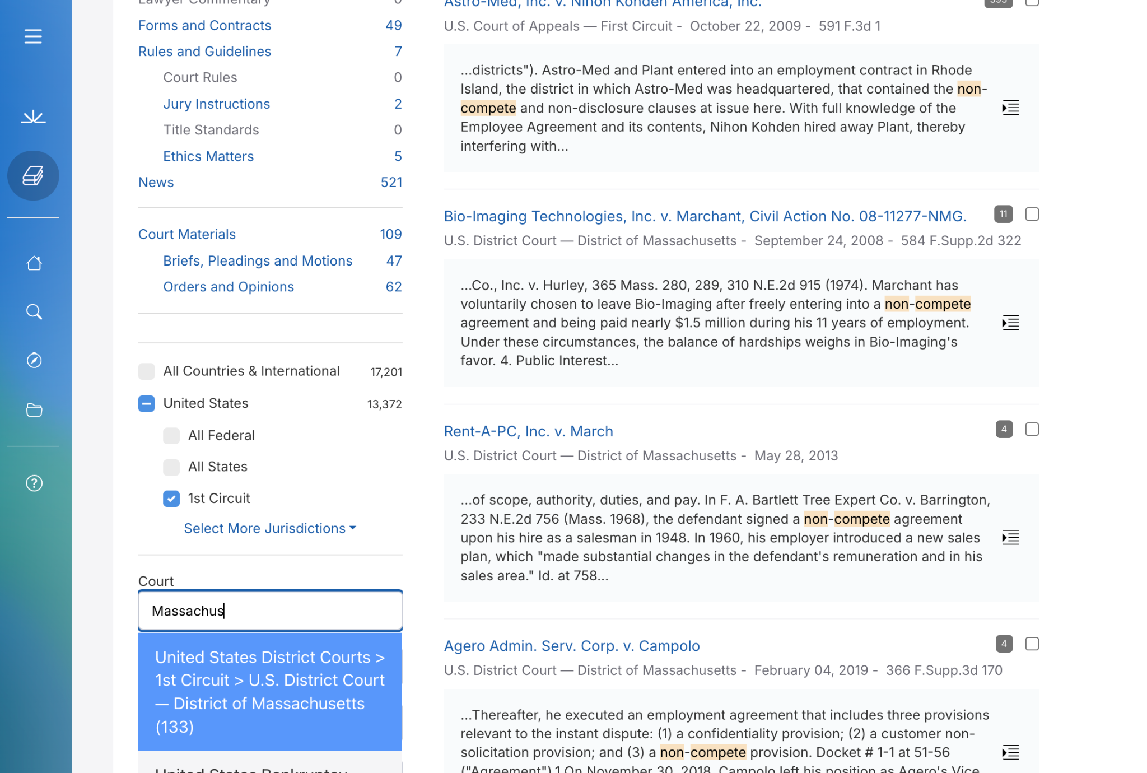This screenshot has width=1147, height=773.
Task: Click the 11 citations badge for Bio-Imaging
Action: click(1003, 214)
